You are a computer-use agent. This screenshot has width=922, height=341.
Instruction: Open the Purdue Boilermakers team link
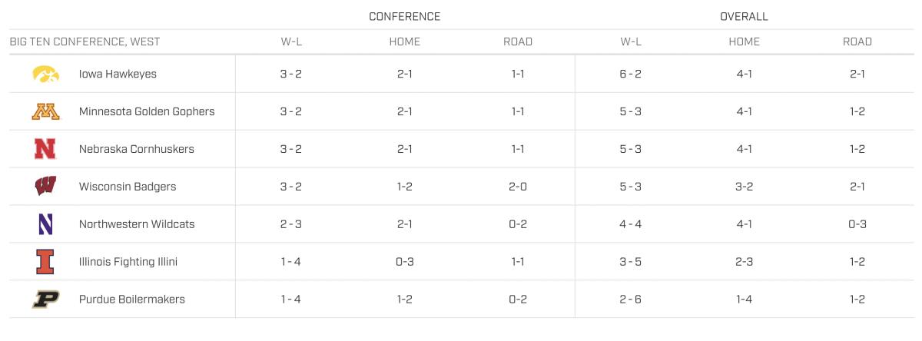pos(132,300)
